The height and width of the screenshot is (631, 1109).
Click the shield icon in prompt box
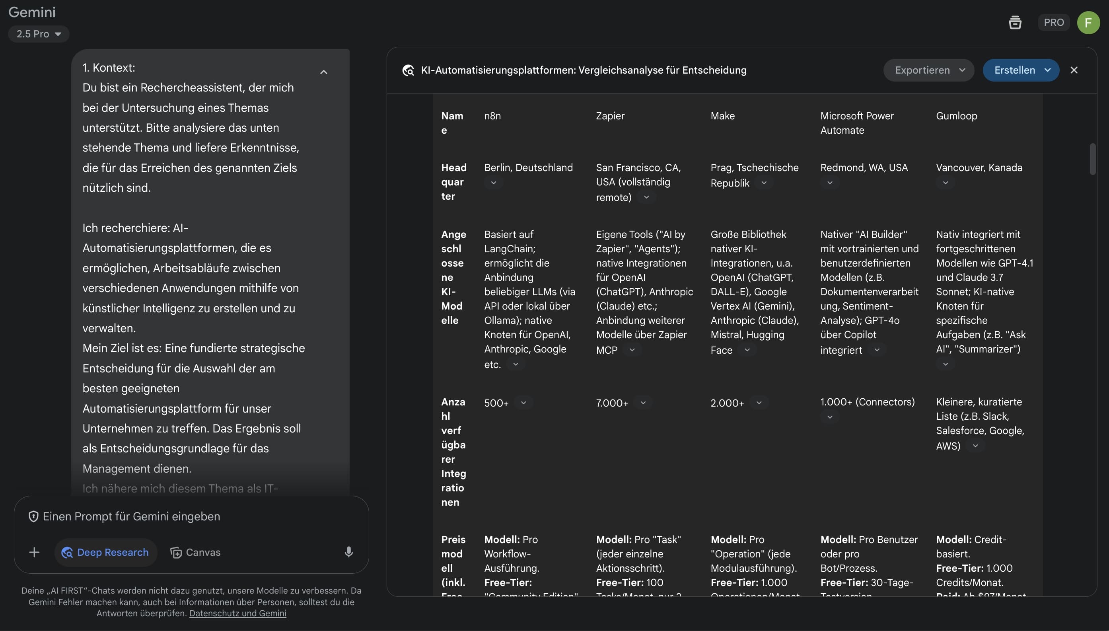pos(33,516)
